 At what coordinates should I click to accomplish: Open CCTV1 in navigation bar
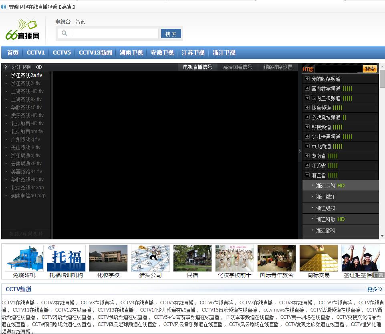(36, 53)
